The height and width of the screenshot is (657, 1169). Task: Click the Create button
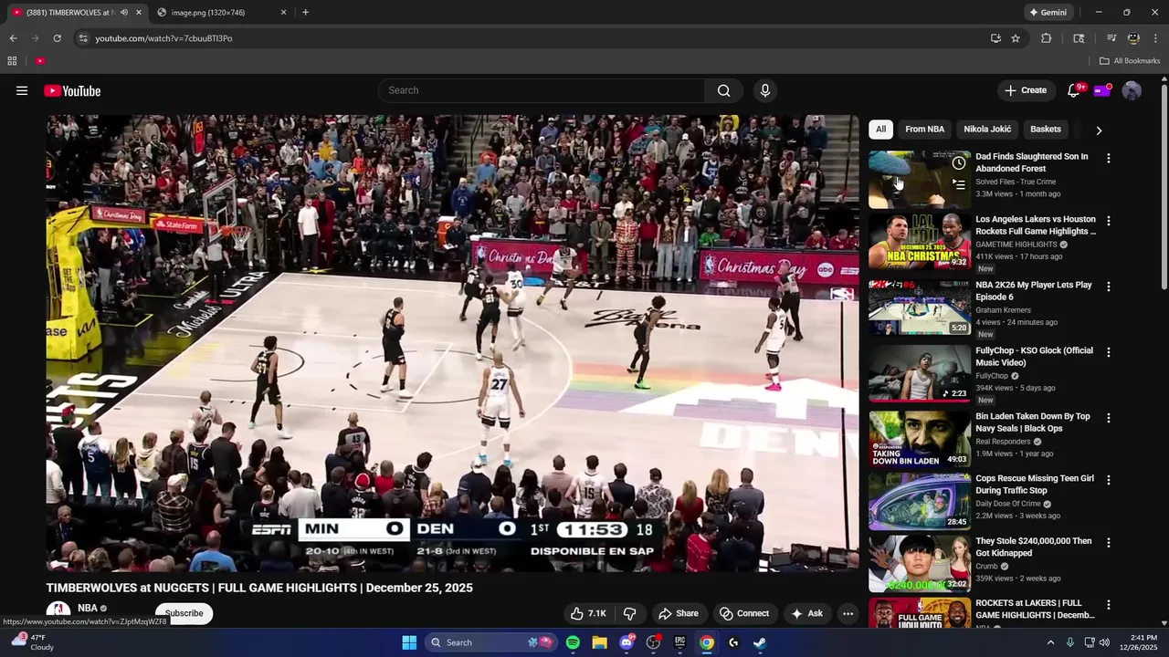point(1026,90)
